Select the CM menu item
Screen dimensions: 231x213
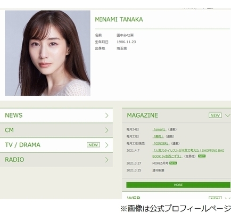click(56, 130)
